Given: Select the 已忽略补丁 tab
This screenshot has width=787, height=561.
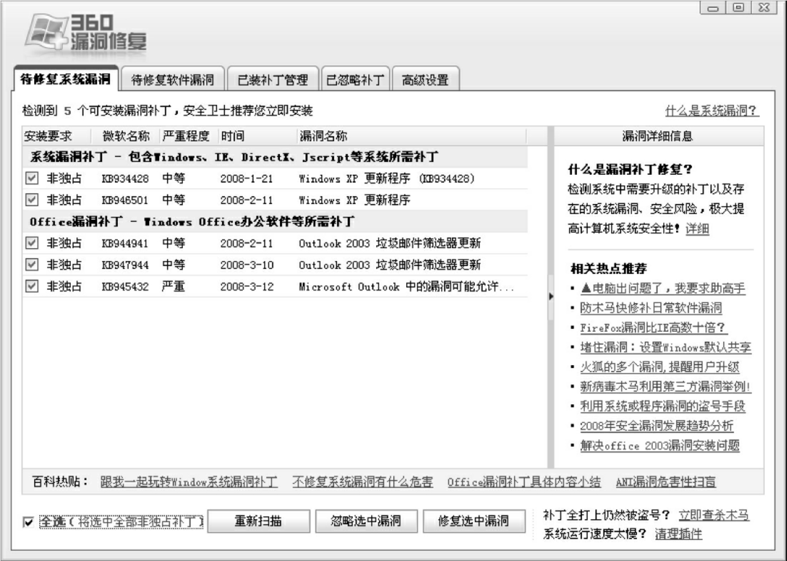Looking at the screenshot, I should pyautogui.click(x=355, y=80).
